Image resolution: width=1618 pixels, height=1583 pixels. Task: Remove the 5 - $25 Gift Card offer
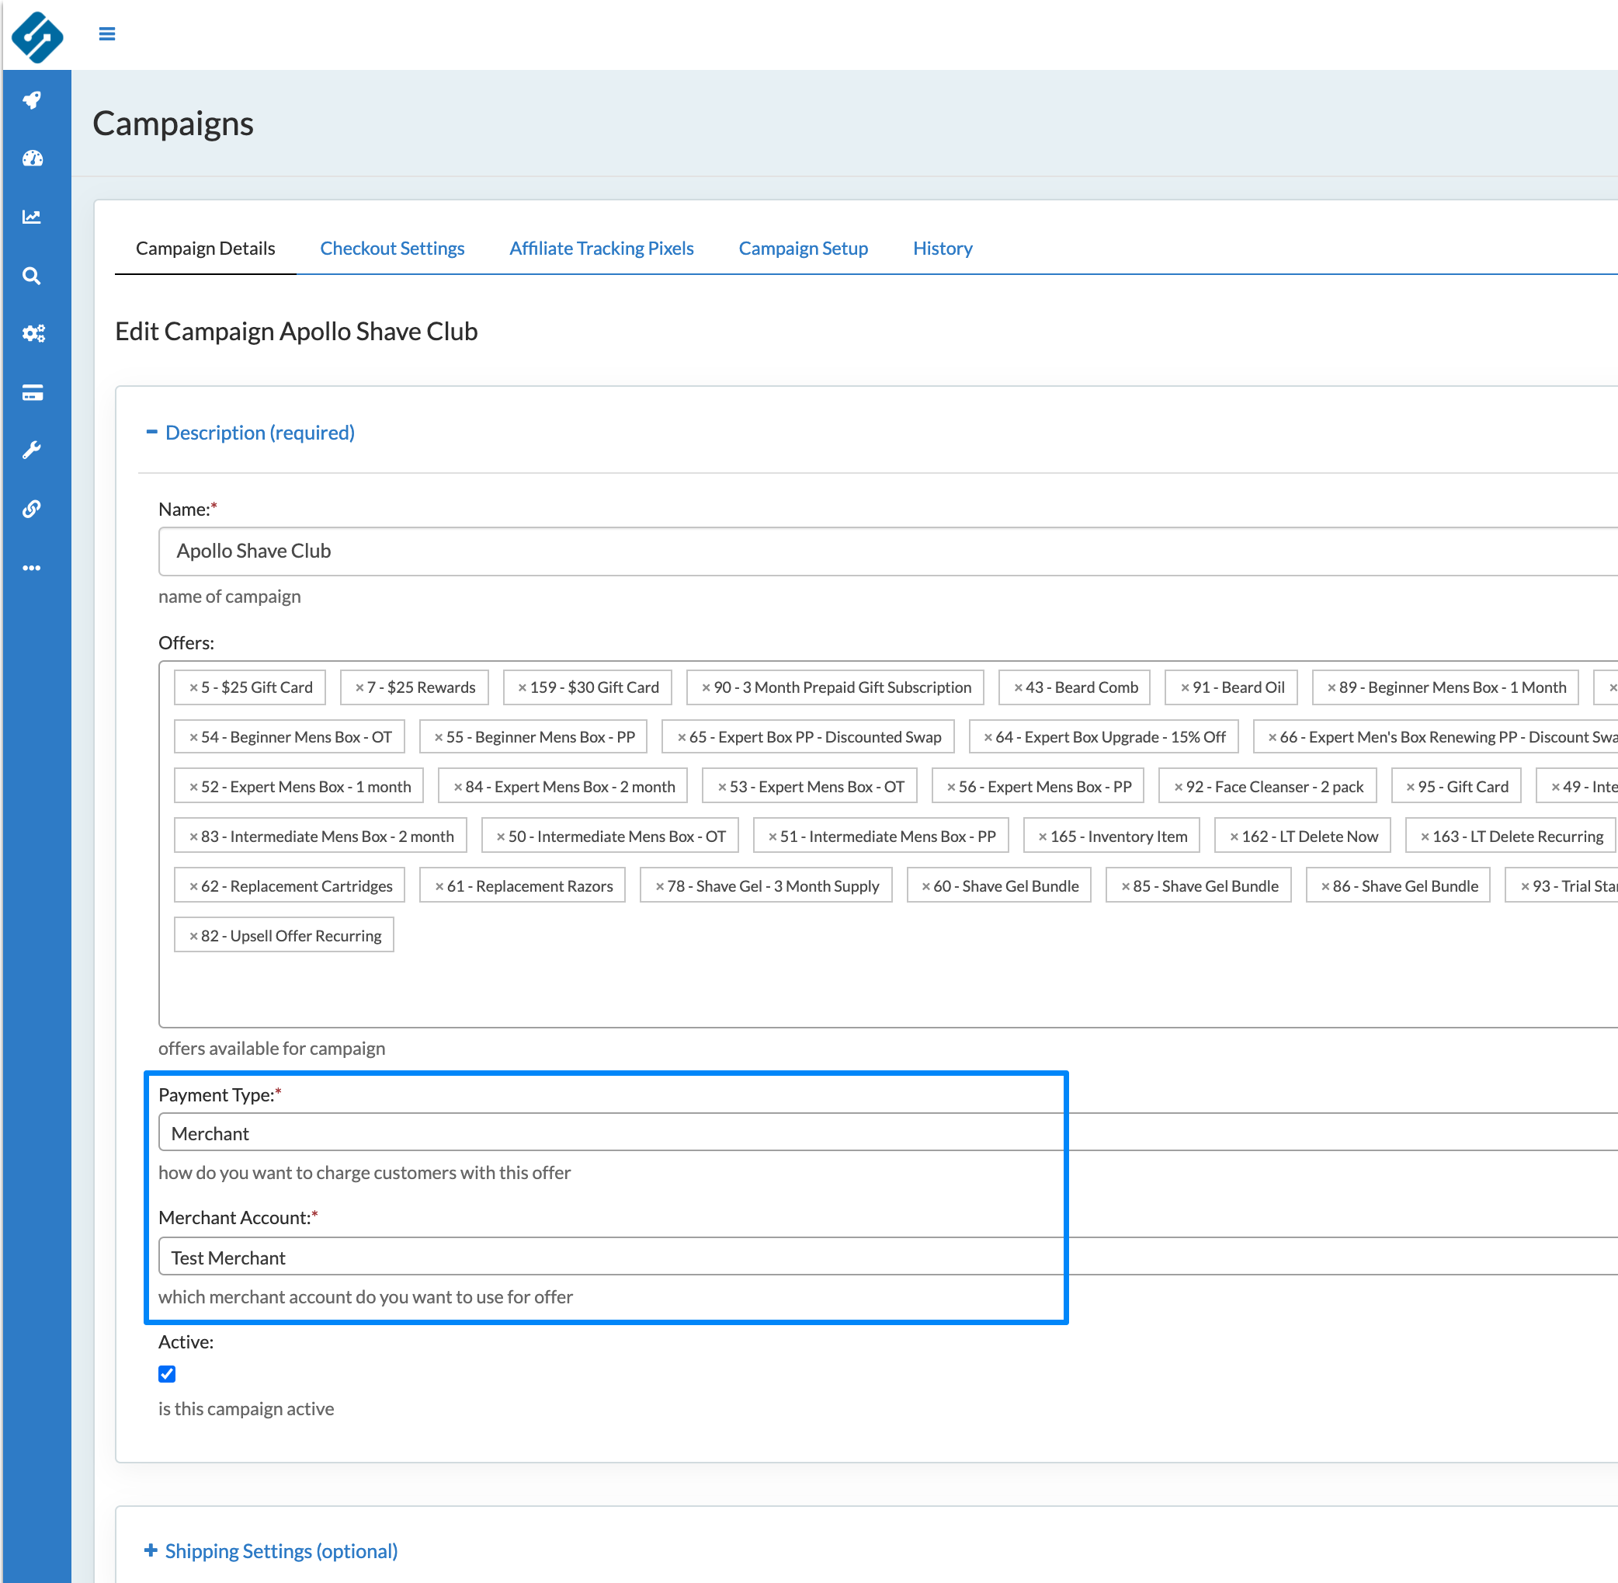(x=193, y=687)
